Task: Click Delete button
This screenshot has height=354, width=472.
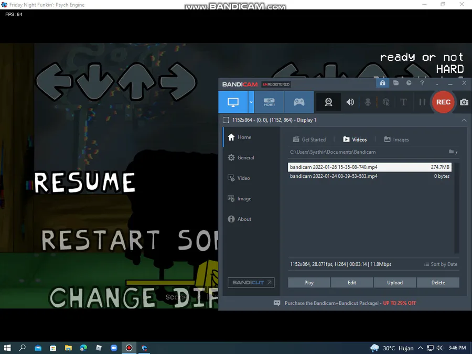Action: 438,283
